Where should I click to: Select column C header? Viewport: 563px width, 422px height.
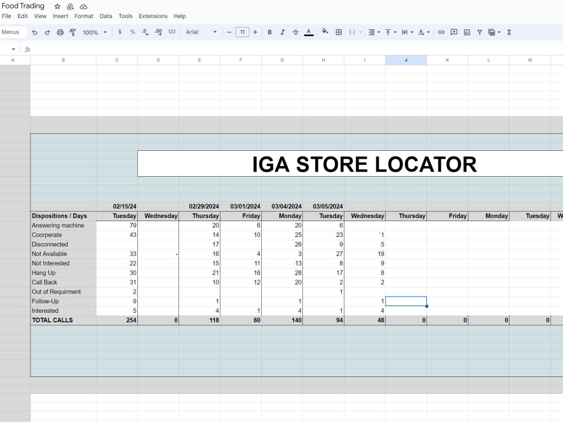tap(117, 60)
